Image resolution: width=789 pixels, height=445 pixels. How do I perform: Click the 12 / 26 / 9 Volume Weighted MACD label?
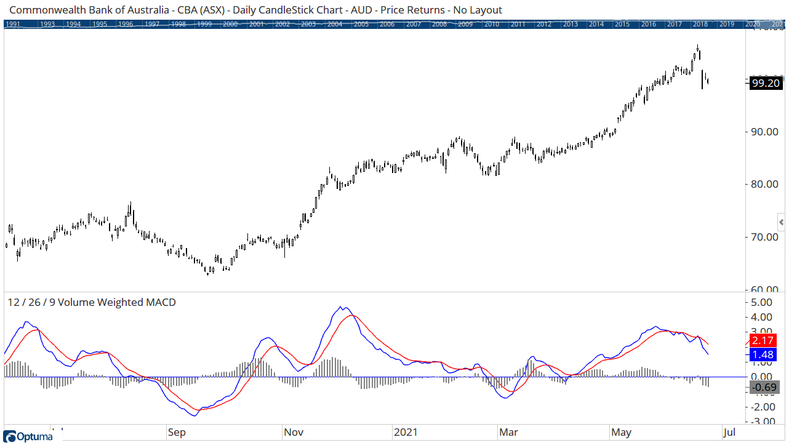(92, 302)
